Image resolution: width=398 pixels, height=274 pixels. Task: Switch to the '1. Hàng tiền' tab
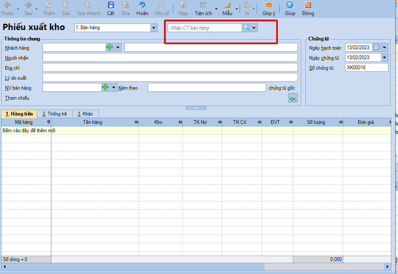[x=19, y=114]
